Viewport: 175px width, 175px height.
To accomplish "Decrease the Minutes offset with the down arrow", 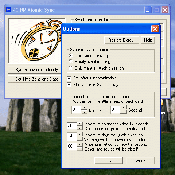I will pyautogui.click(x=84, y=112).
